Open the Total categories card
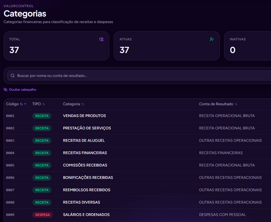Viewport: 271px width, 222px height. [56, 46]
